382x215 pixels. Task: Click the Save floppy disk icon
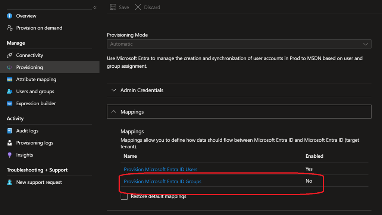click(113, 7)
